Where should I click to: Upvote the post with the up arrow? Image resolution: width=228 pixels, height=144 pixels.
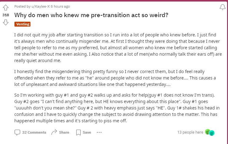tap(6, 8)
